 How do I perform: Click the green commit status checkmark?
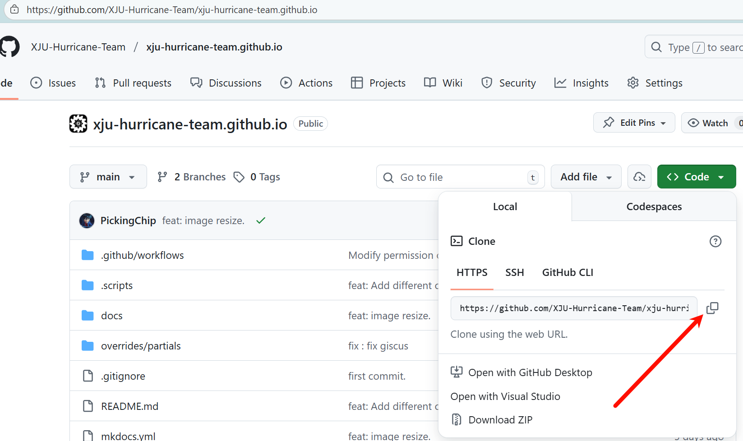pos(261,220)
